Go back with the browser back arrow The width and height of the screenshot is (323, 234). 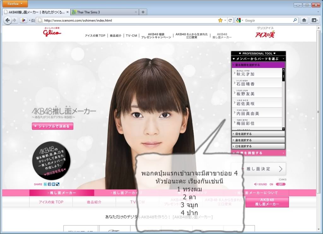8,21
